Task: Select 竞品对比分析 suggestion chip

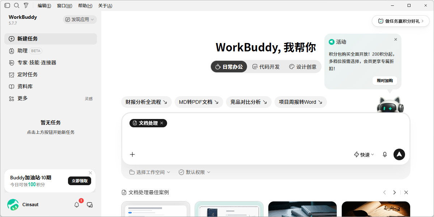Action: click(x=249, y=102)
